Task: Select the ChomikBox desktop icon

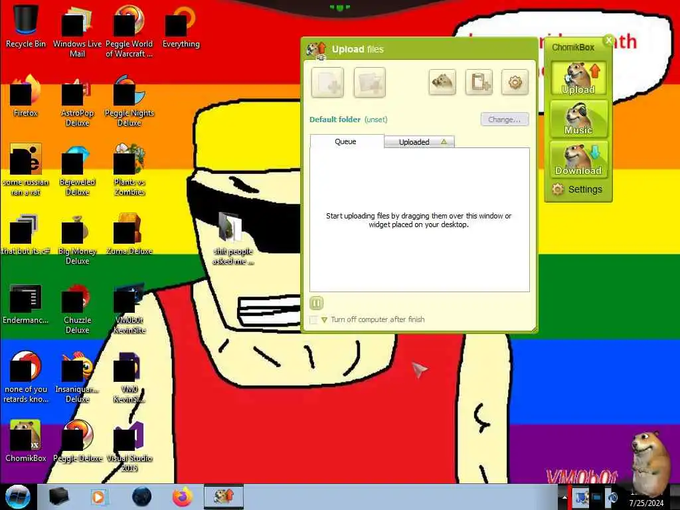Action: point(26,440)
